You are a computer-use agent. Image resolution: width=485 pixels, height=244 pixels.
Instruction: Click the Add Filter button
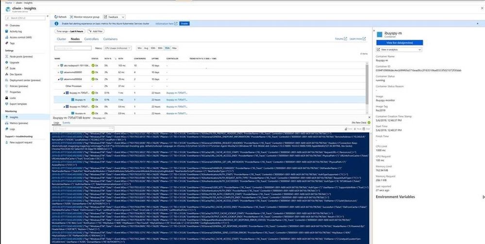coord(96,31)
